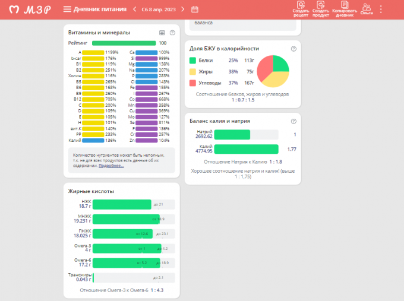The image size is (404, 301).
Task: Go to next day with right chevron
Action: 182,9
